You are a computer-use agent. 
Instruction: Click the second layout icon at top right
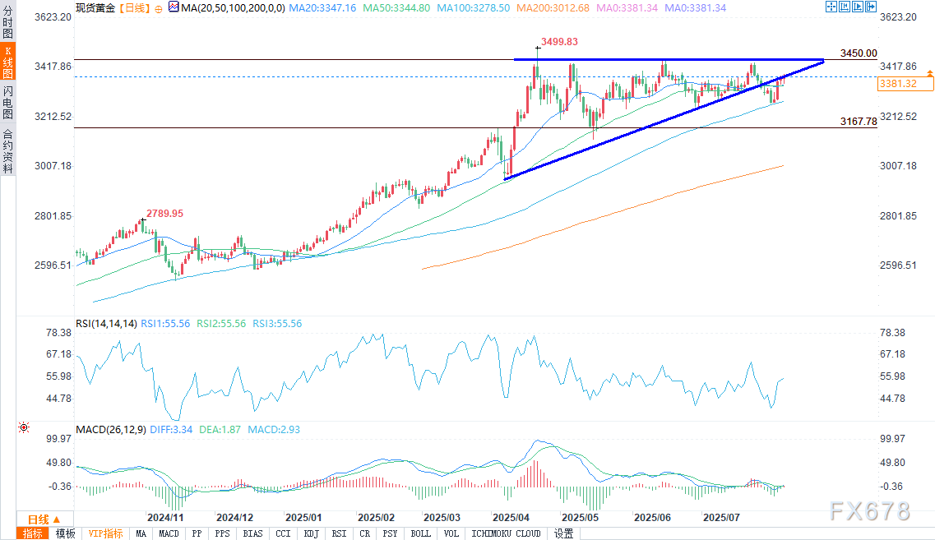click(x=845, y=8)
